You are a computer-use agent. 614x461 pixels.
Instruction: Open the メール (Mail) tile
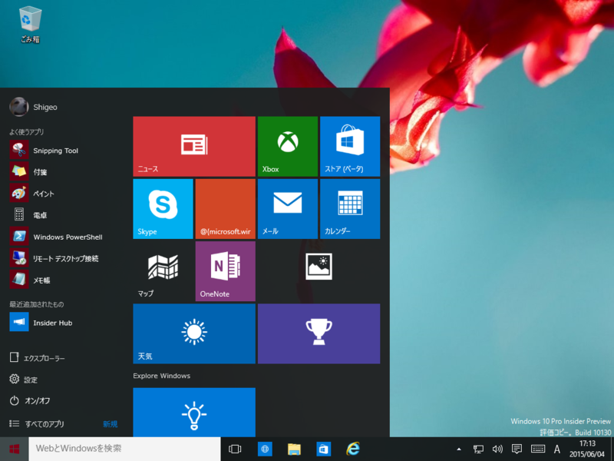coord(287,208)
